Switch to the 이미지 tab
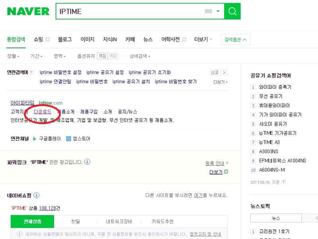This screenshot has height=239, width=318. pos(87,39)
